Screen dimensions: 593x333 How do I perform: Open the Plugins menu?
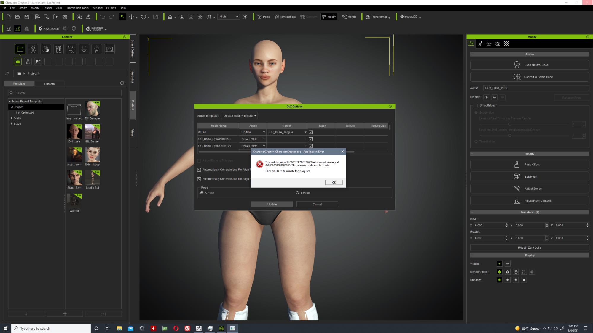(111, 8)
